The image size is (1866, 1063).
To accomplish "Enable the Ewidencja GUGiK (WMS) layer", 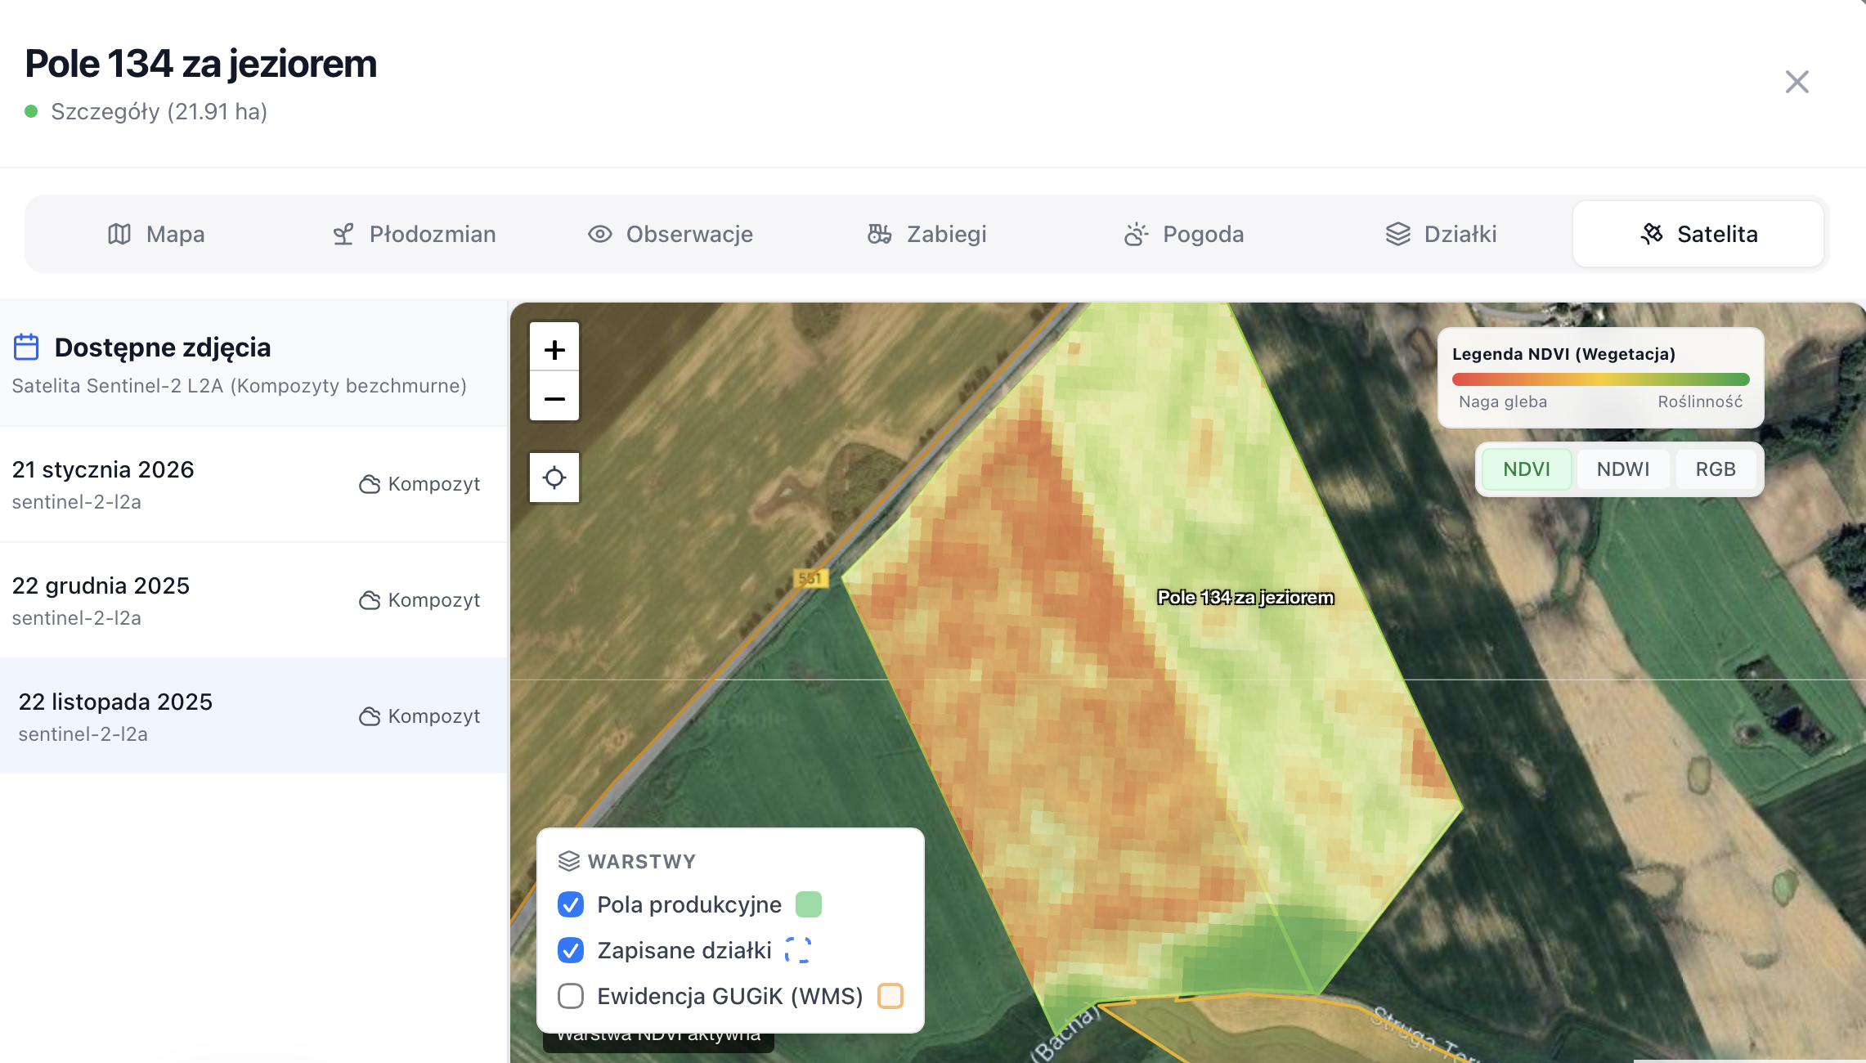I will (570, 996).
